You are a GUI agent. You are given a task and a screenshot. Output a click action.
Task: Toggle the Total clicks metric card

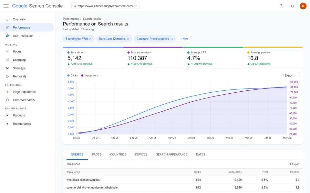(x=93, y=58)
